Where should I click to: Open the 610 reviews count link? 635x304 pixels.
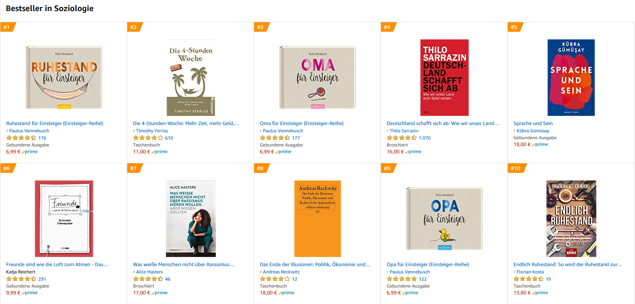click(x=169, y=138)
